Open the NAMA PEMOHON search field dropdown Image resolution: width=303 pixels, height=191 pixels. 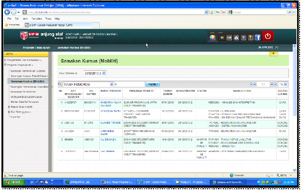coord(111,84)
